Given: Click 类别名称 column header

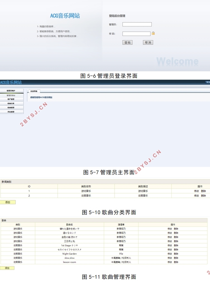Looking at the screenshot, I should click(x=86, y=186).
